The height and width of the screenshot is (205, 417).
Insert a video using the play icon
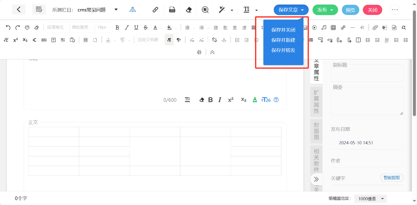(x=314, y=27)
